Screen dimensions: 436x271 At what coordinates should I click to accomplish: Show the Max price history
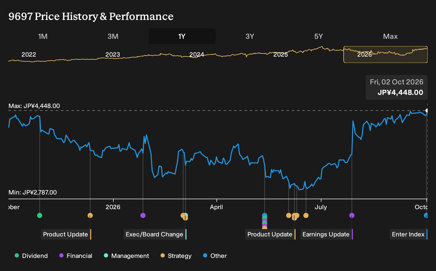390,36
